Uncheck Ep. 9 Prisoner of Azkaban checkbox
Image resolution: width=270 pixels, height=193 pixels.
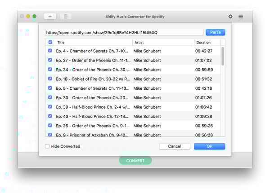50,135
